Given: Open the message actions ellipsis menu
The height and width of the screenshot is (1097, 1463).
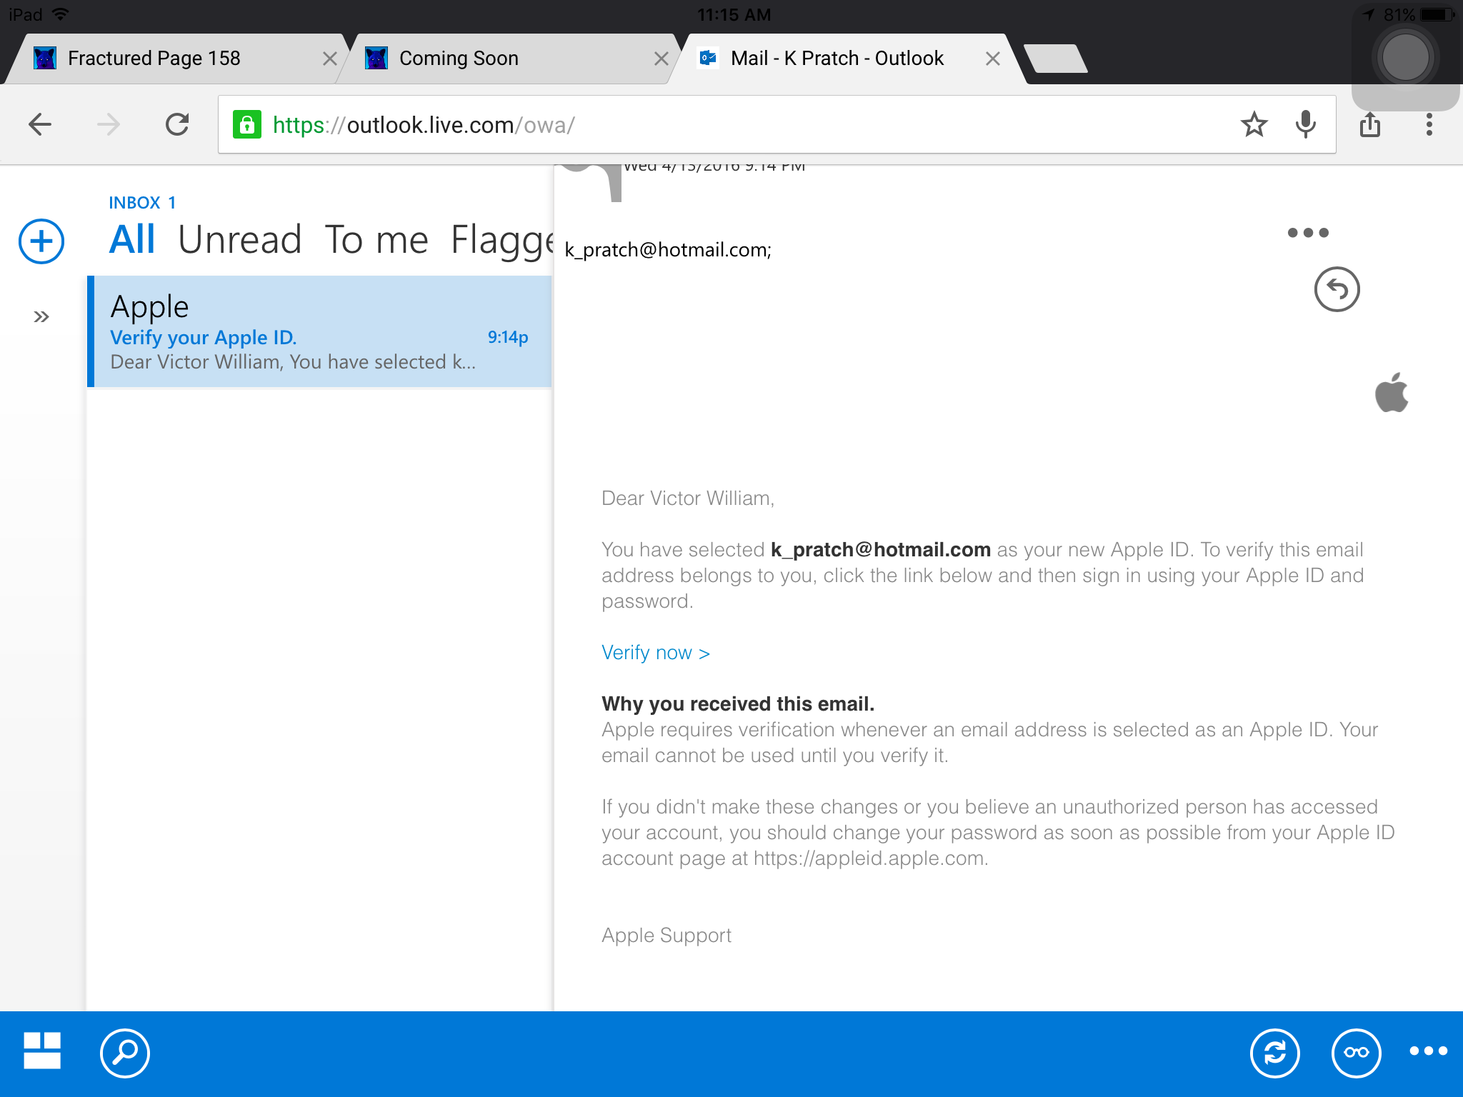Looking at the screenshot, I should (1307, 233).
